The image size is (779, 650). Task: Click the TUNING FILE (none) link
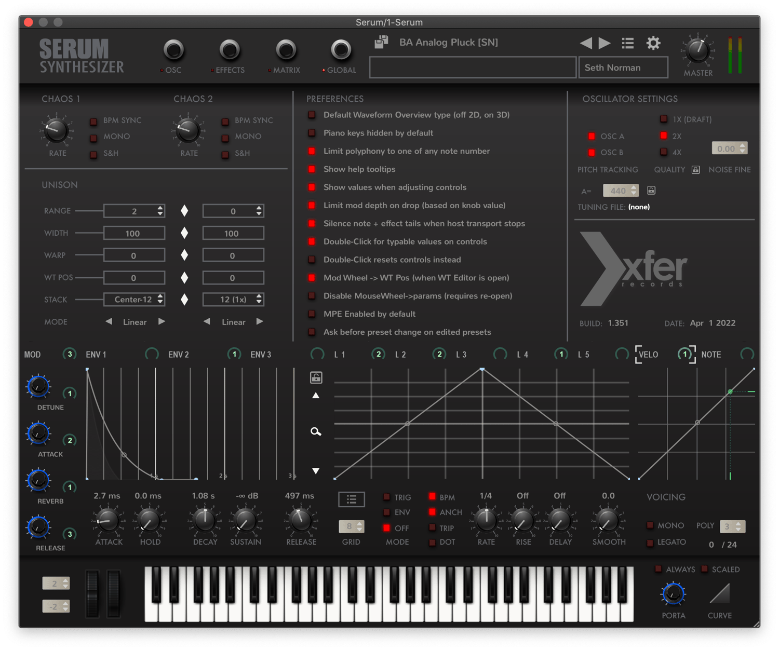click(x=639, y=207)
